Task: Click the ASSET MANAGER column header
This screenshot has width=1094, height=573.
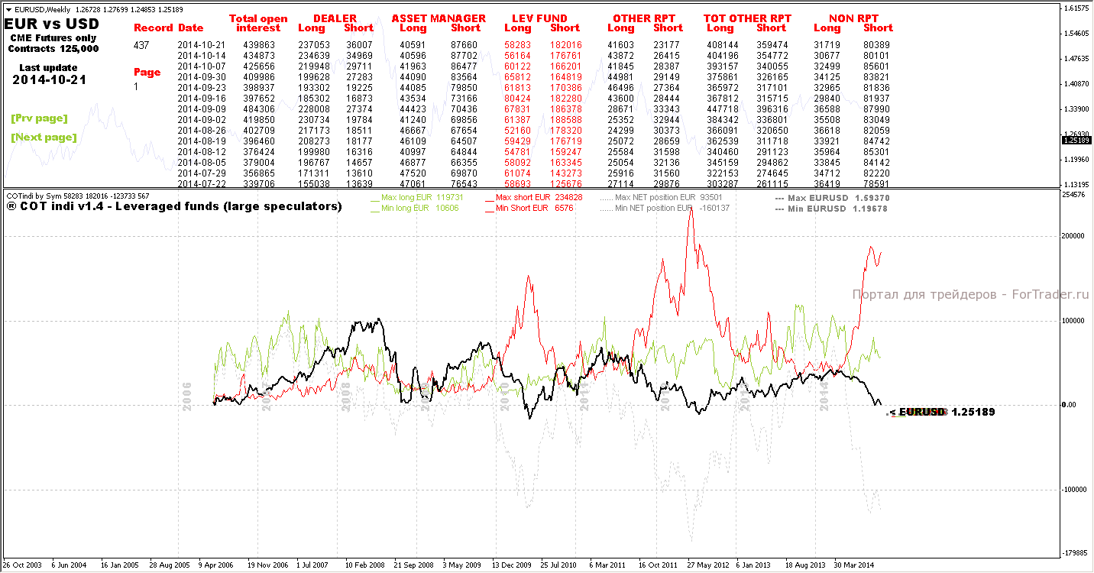Action: tap(439, 18)
